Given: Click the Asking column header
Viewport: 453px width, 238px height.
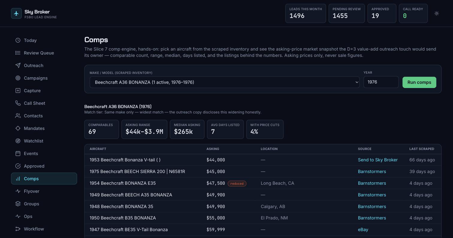Looking at the screenshot, I should coord(213,149).
